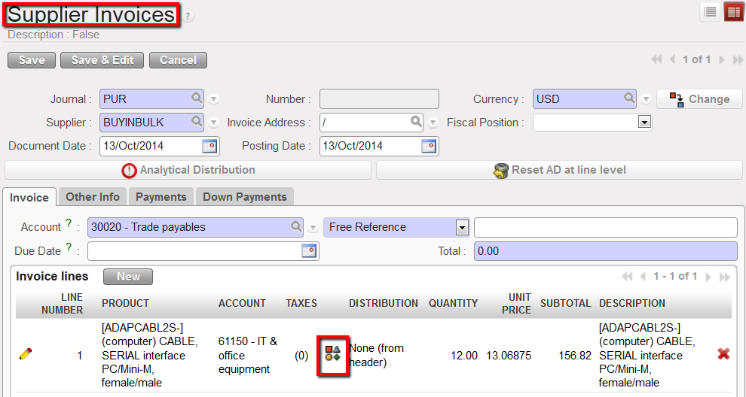Viewport: 746px width, 397px height.
Task: Open calendar picker for Due Date
Action: (309, 251)
